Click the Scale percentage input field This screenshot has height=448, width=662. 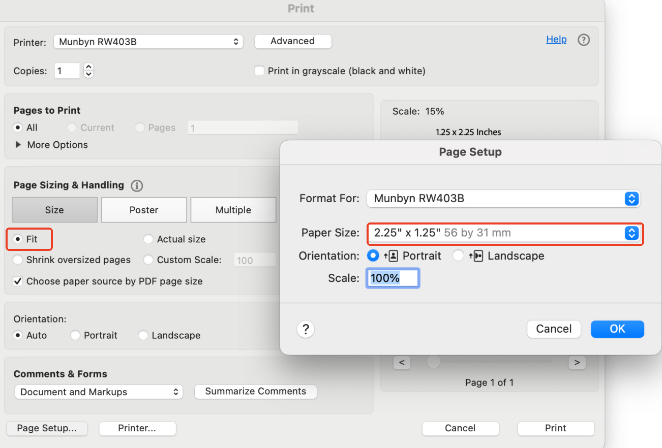tap(392, 278)
